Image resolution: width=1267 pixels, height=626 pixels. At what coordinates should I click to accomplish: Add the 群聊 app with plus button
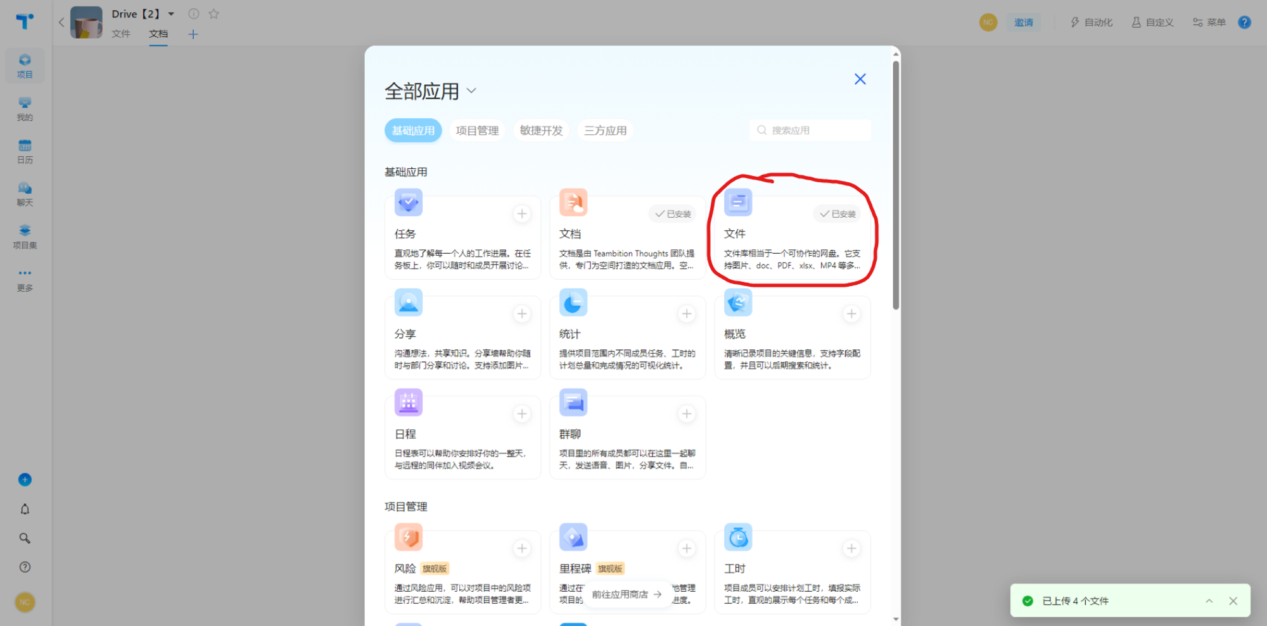[x=687, y=414]
